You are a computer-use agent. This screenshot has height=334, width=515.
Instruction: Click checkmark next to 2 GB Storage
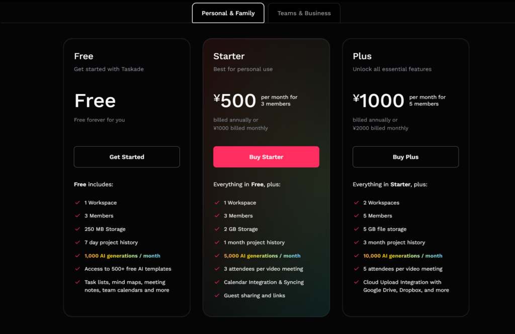pyautogui.click(x=217, y=229)
